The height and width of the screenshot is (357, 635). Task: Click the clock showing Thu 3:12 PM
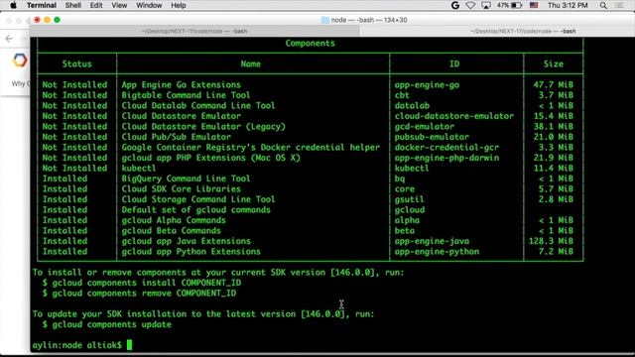coord(568,5)
